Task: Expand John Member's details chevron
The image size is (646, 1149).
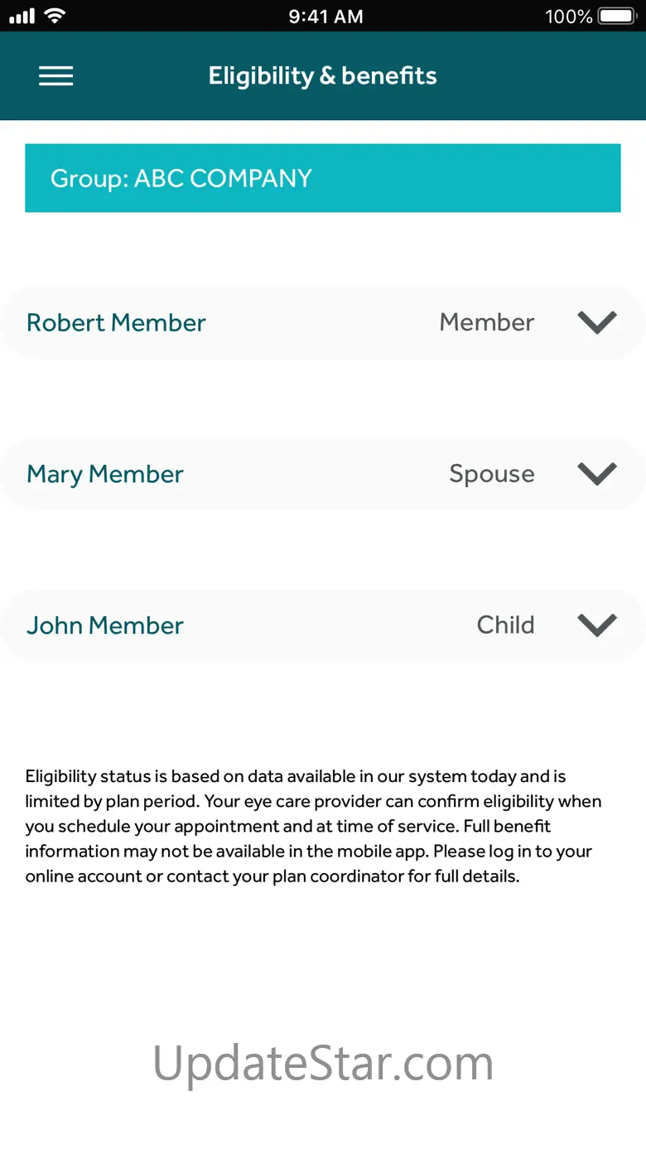Action: point(597,625)
